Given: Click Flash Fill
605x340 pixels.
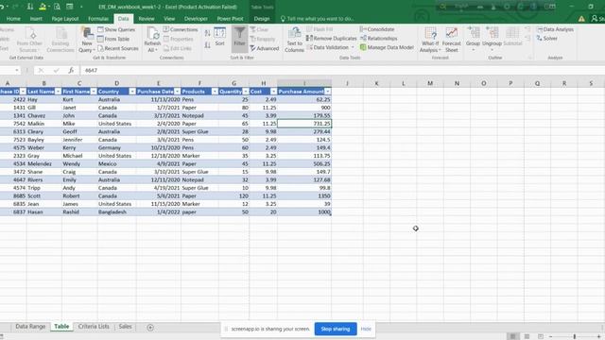Looking at the screenshot, I should pyautogui.click(x=320, y=29).
